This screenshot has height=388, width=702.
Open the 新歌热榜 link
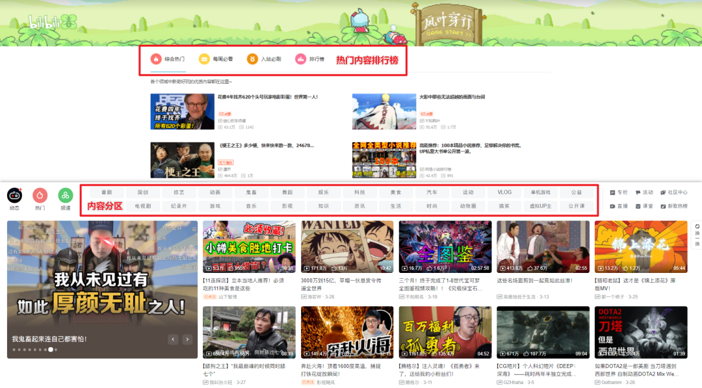pos(673,206)
